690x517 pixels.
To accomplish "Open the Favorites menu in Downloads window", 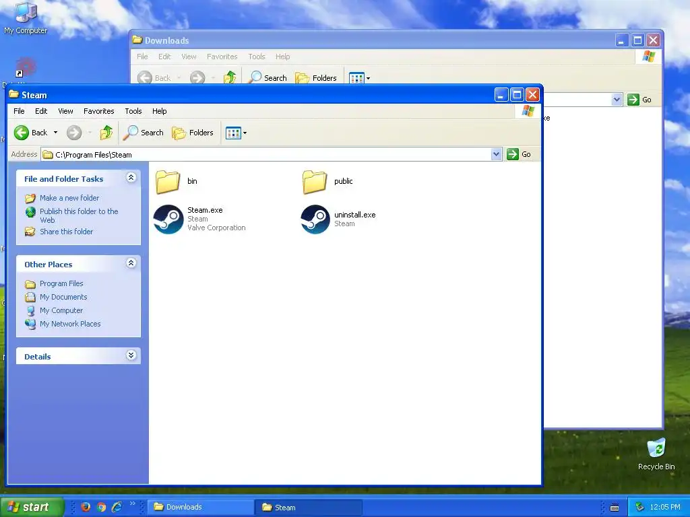I will coord(222,57).
